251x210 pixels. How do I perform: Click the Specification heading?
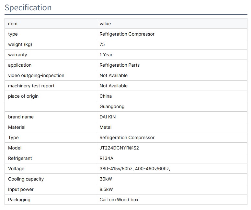tap(28, 8)
